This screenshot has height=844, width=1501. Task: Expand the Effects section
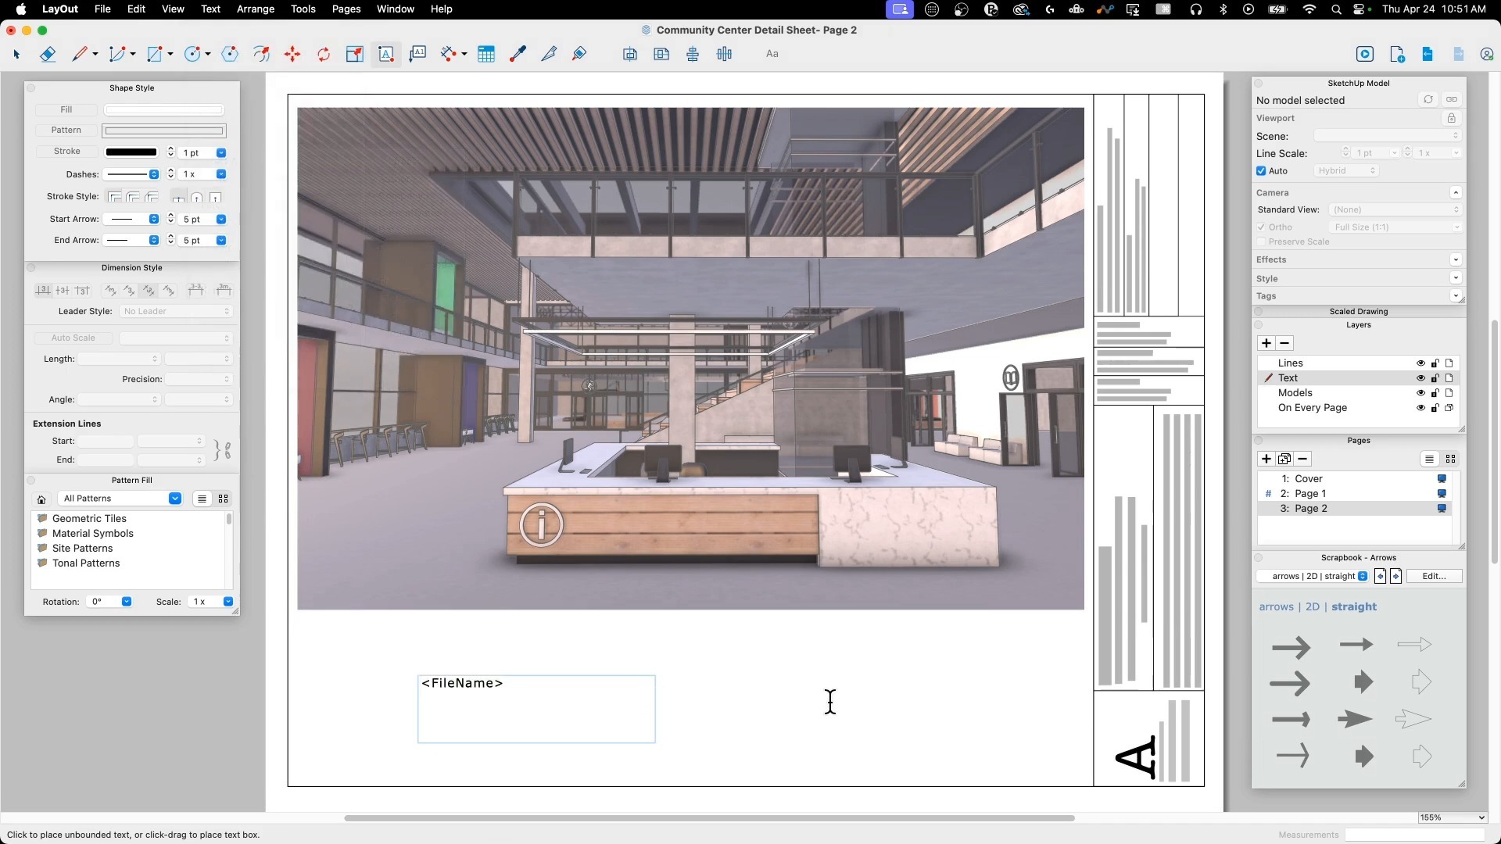point(1455,259)
